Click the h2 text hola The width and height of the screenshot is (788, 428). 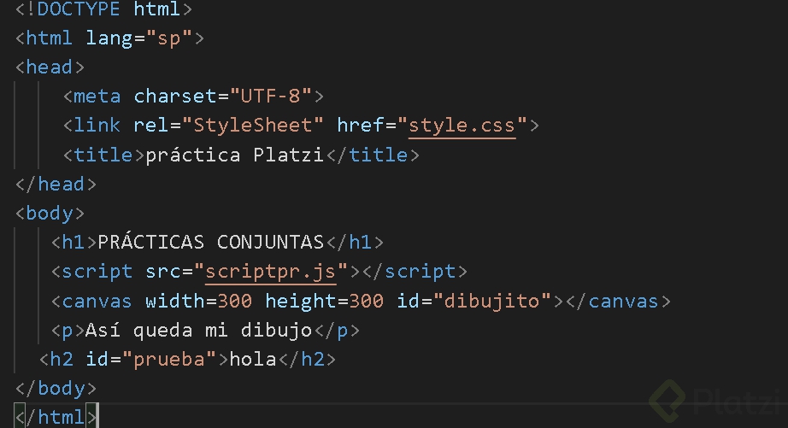[253, 360]
